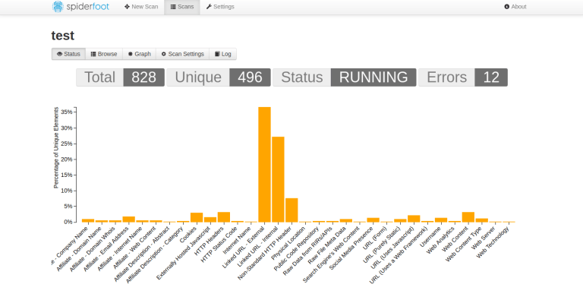
Task: Click the Affiliate - Domain Whois label
Action: [93, 248]
